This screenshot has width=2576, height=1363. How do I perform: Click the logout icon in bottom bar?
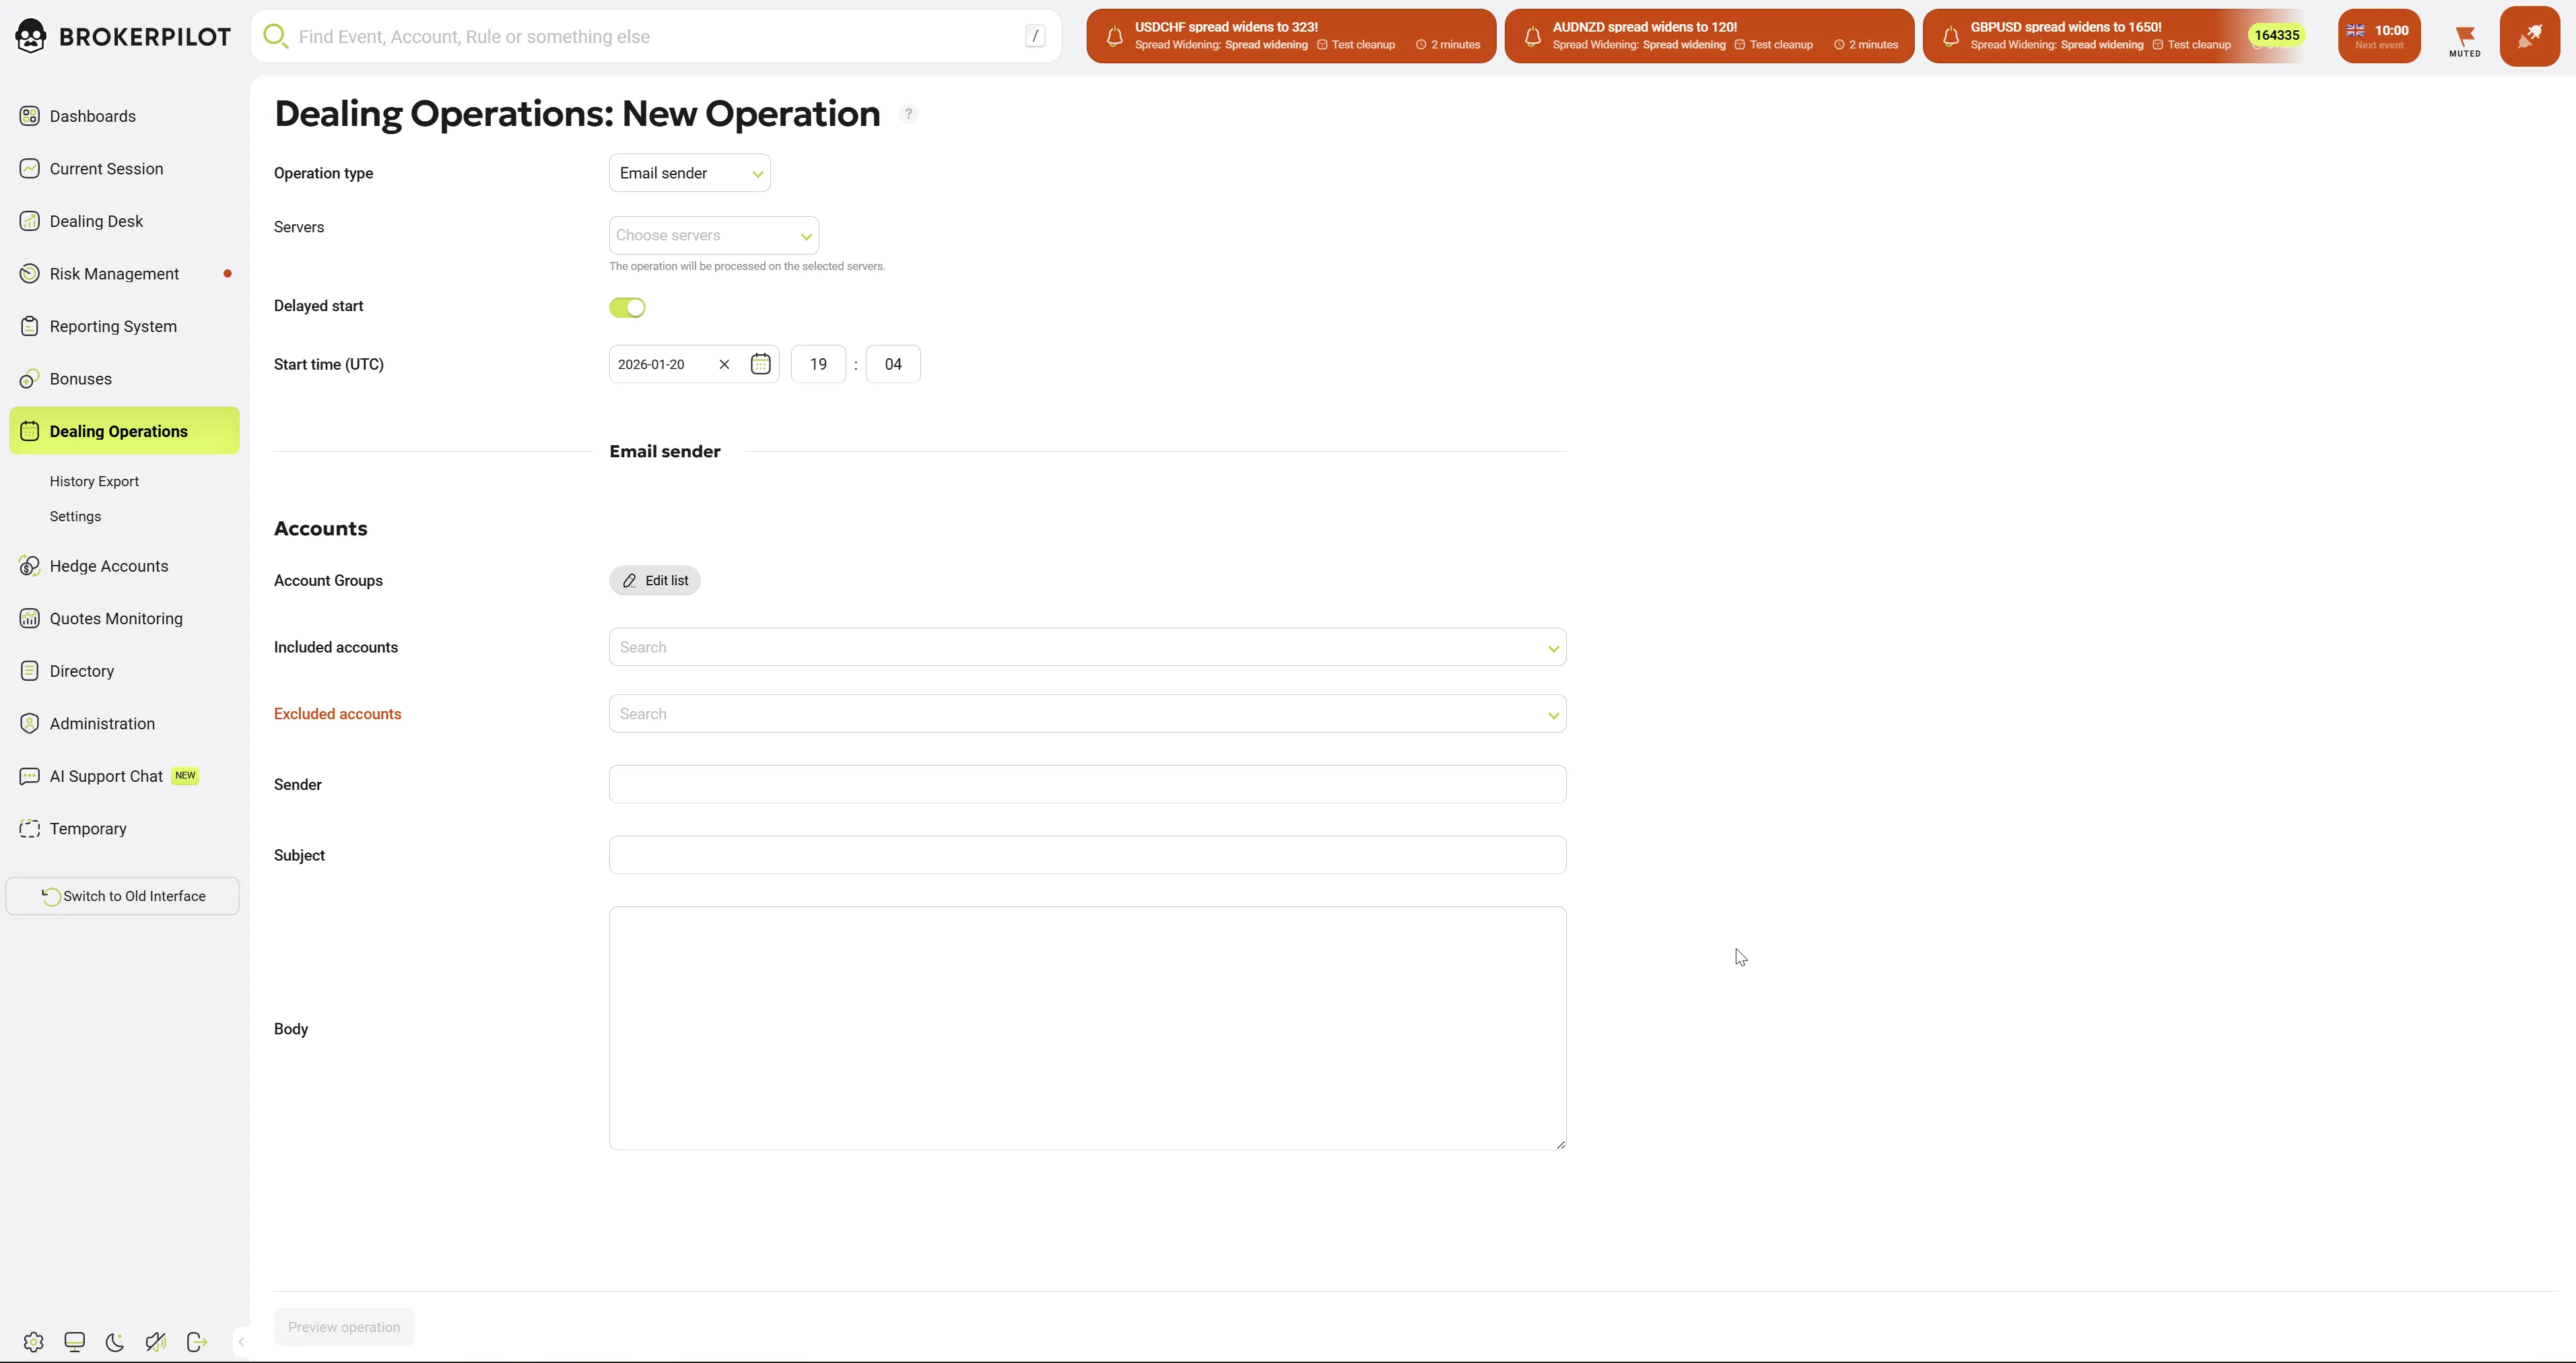196,1342
